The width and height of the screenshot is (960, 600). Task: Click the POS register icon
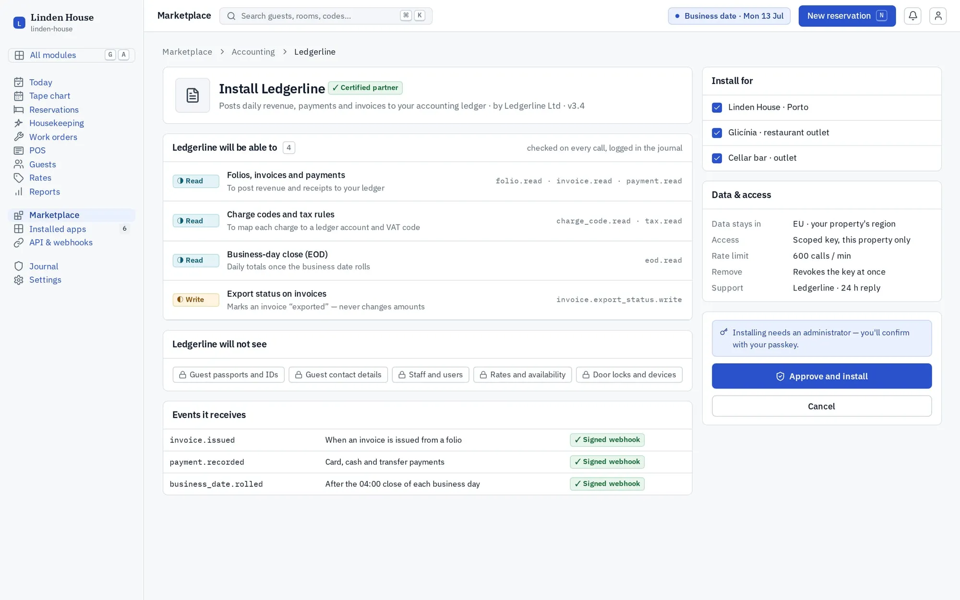pyautogui.click(x=19, y=151)
